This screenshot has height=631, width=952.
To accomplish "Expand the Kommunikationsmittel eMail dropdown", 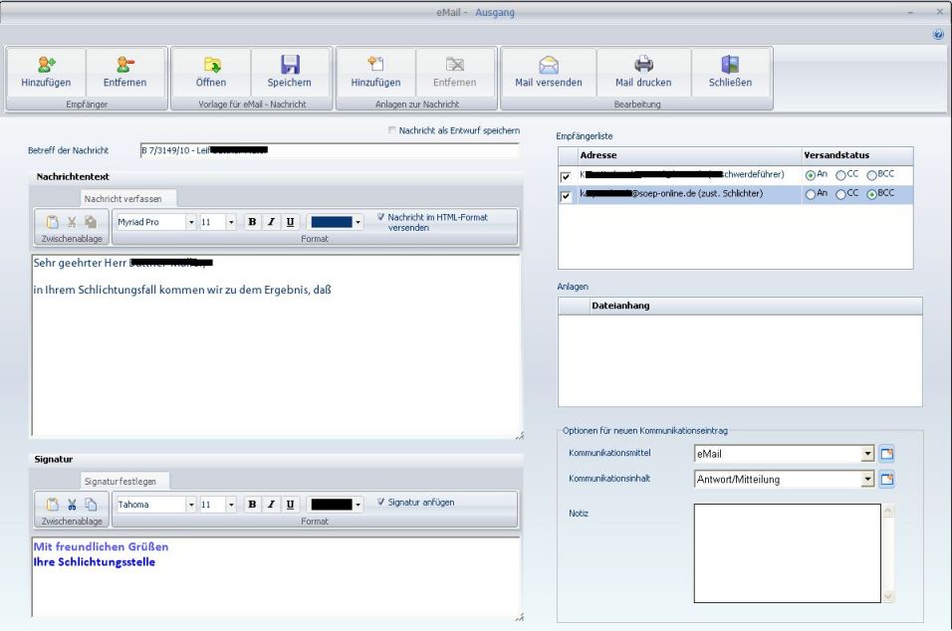I will (867, 455).
